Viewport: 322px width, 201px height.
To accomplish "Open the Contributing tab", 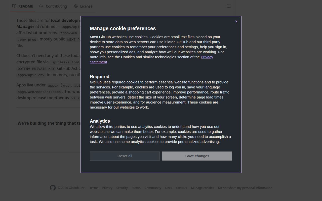I will point(53,6).
